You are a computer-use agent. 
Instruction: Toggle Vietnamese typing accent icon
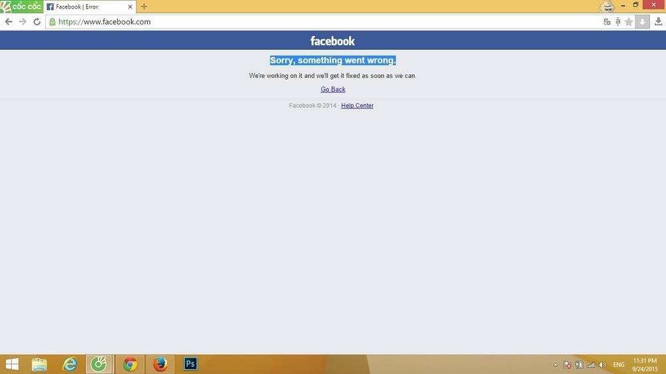click(x=617, y=22)
